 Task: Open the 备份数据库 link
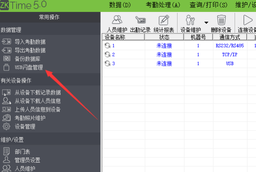tap(27, 59)
